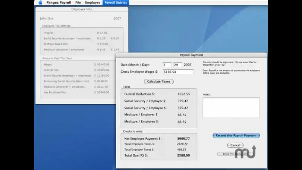Click the Employee Info window title

[x=82, y=9]
